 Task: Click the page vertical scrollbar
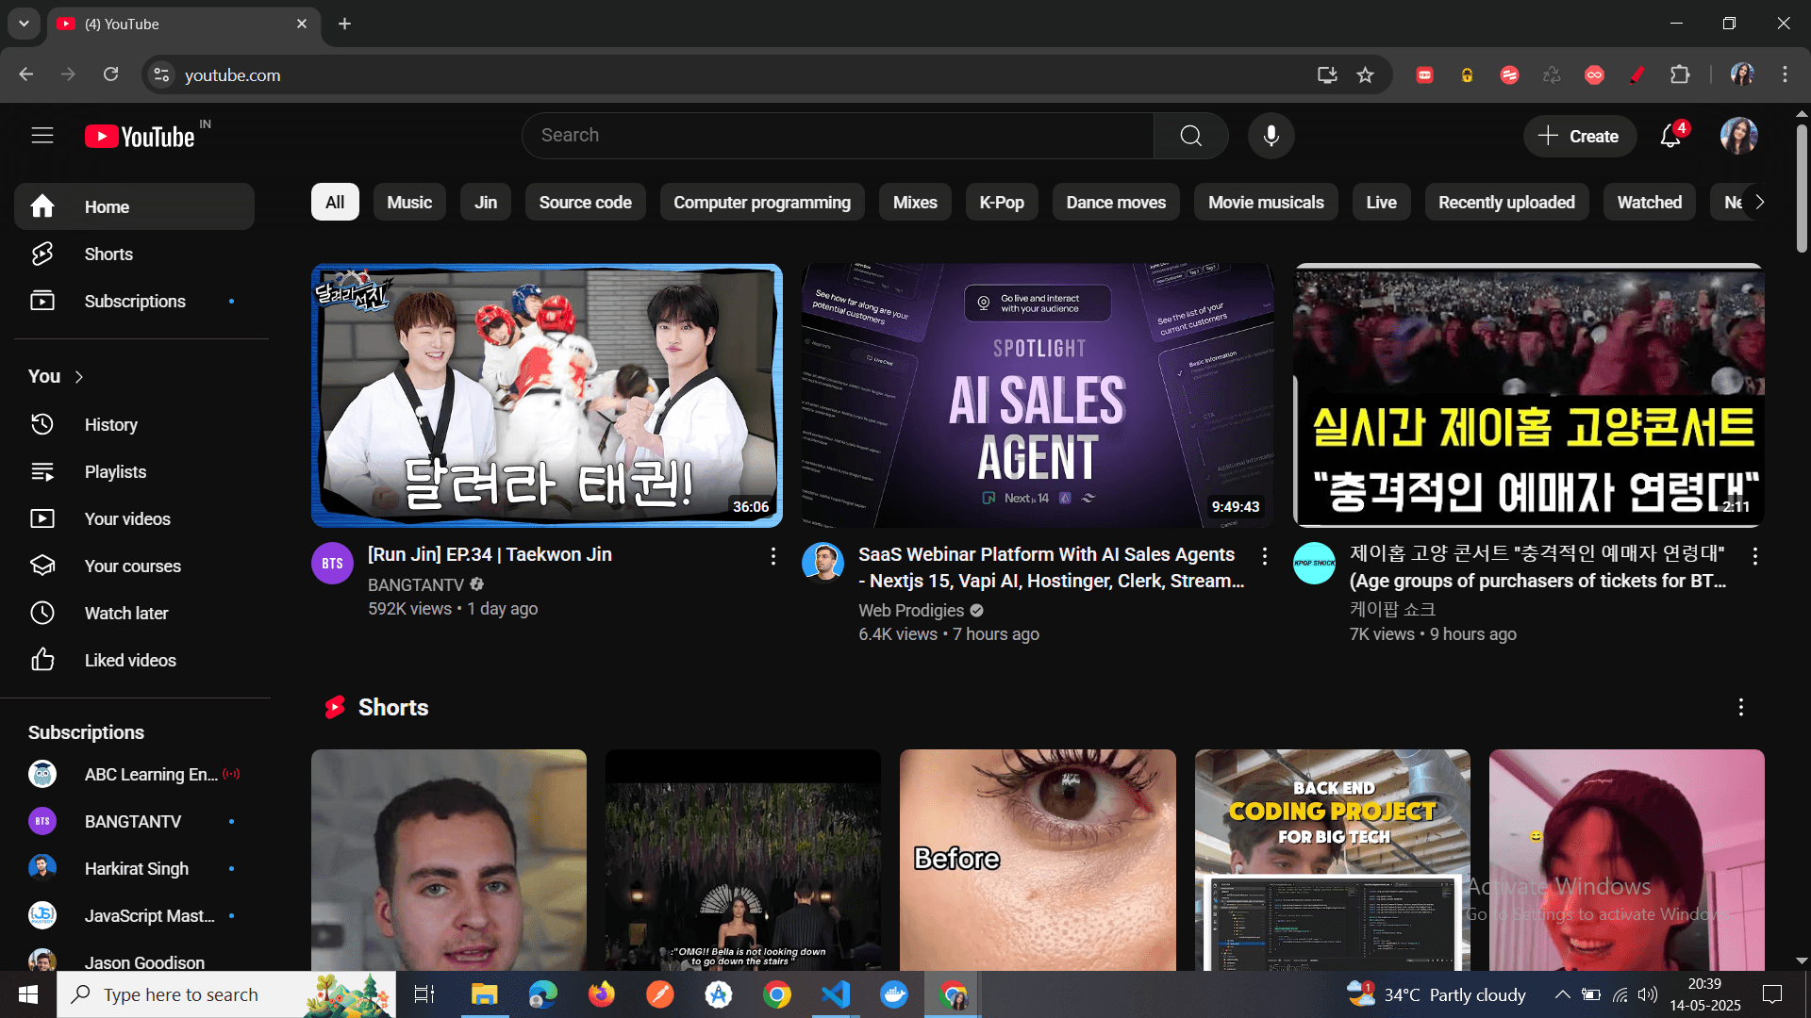coord(1801,189)
